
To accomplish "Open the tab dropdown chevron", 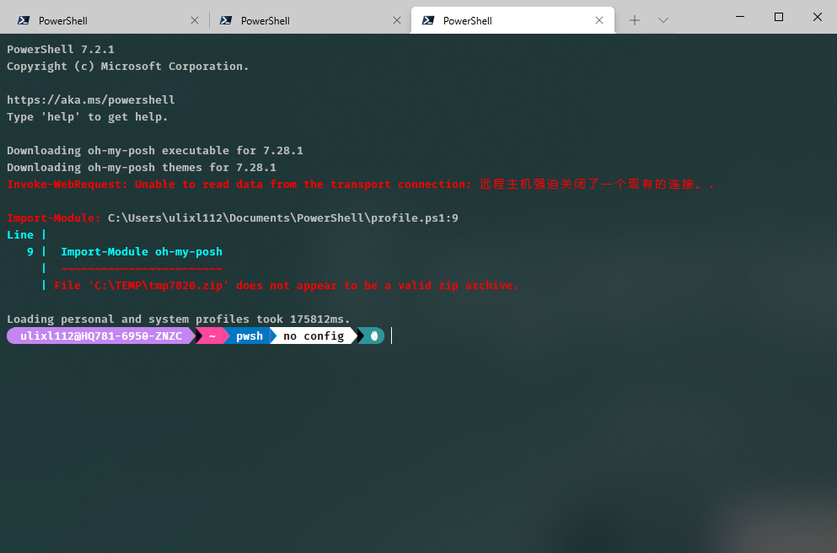I will (x=663, y=19).
